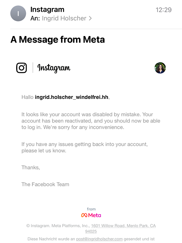Tap the Instagram camera glyph logo
This screenshot has width=182, height=243.
(x=21, y=68)
